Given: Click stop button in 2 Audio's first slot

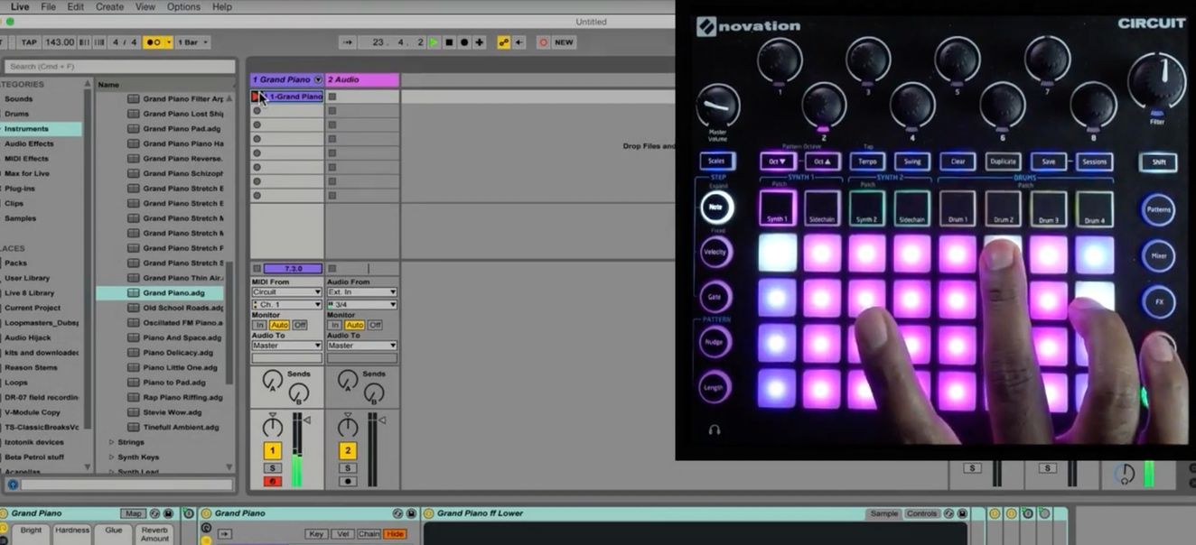Looking at the screenshot, I should coord(332,97).
